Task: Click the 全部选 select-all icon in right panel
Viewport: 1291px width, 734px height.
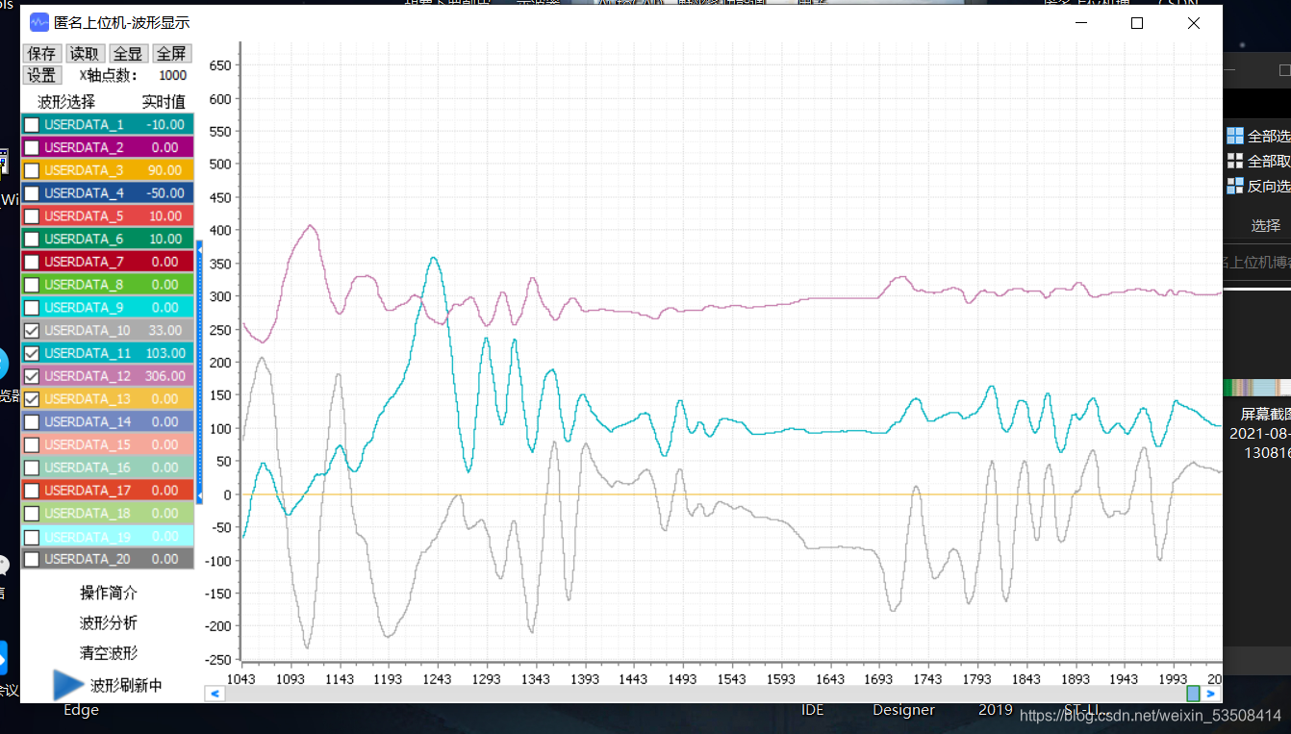Action: [1235, 136]
